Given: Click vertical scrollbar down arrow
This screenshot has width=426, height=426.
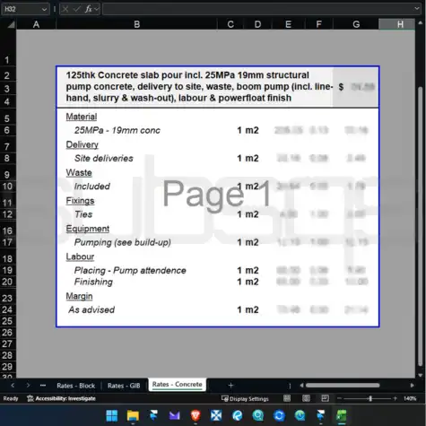Looking at the screenshot, I should click(420, 375).
